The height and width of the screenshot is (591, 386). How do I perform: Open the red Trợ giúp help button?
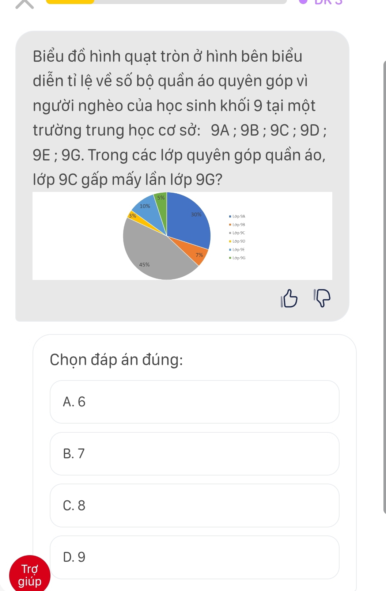click(x=30, y=575)
